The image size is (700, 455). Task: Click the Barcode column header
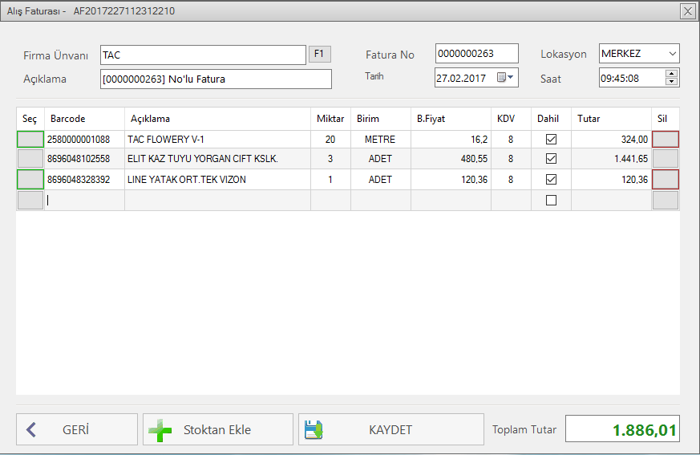[67, 119]
